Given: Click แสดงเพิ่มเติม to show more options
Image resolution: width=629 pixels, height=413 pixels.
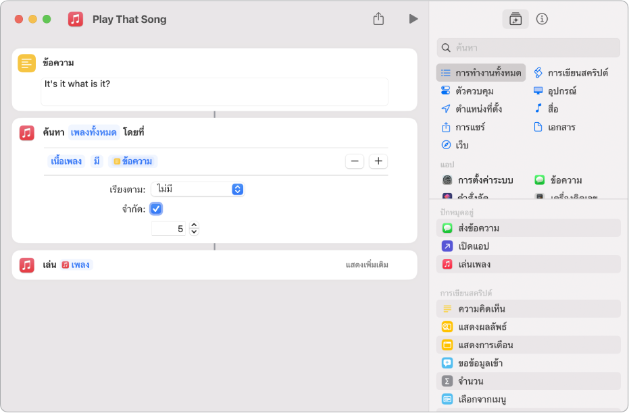Looking at the screenshot, I should [x=367, y=265].
